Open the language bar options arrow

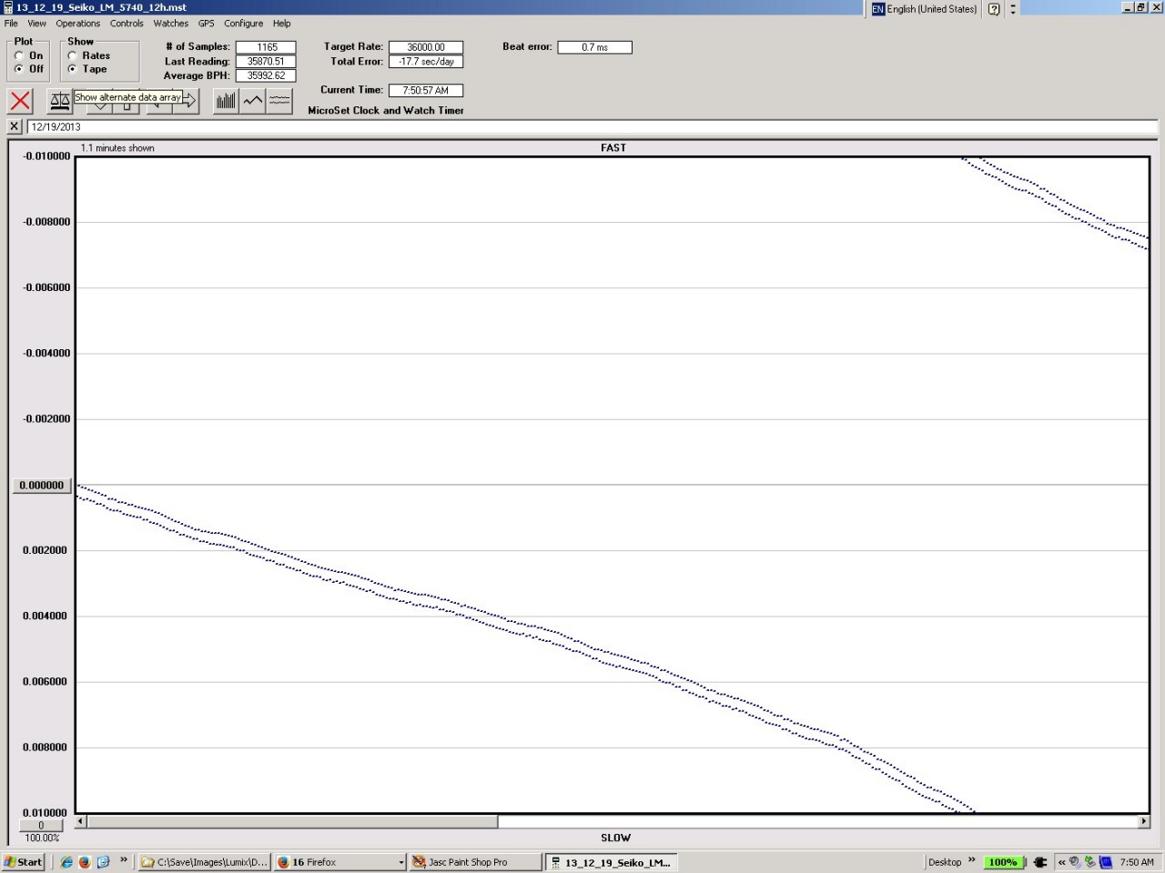coord(1013,9)
